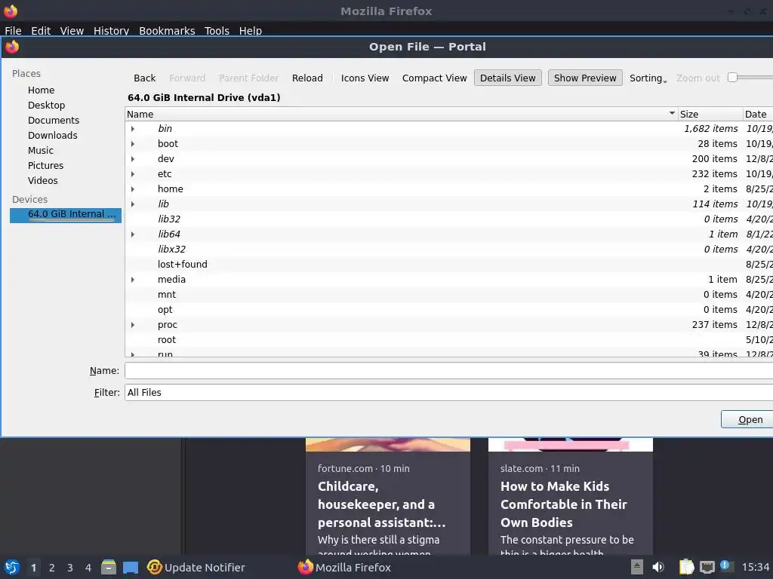Select the lib32 folder row
The height and width of the screenshot is (579, 773).
click(448, 219)
